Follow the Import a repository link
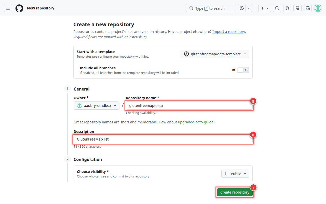This screenshot has height=204, width=326. tap(229, 32)
